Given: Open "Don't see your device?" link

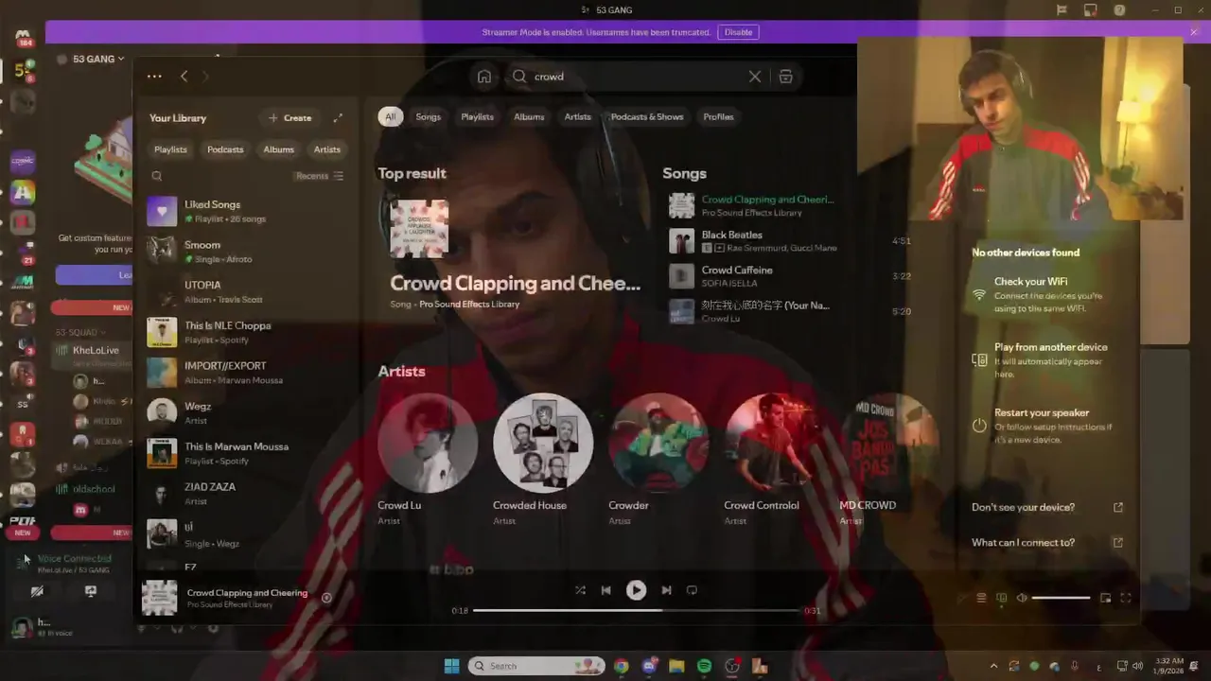Looking at the screenshot, I should (x=1046, y=507).
